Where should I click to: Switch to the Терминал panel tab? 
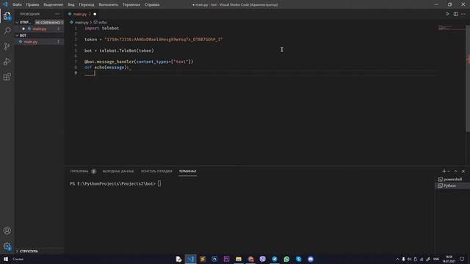tap(188, 171)
